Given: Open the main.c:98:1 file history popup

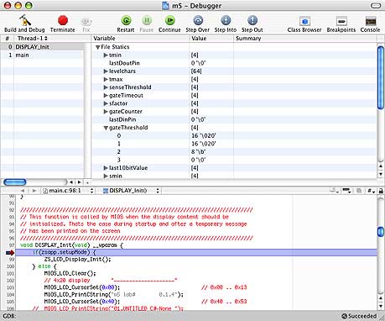Looking at the screenshot, I should click(68, 191).
